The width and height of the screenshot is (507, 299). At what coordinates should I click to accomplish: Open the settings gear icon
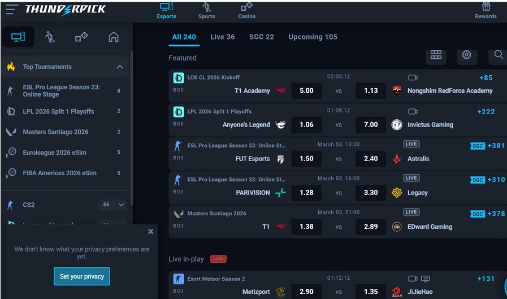(466, 55)
